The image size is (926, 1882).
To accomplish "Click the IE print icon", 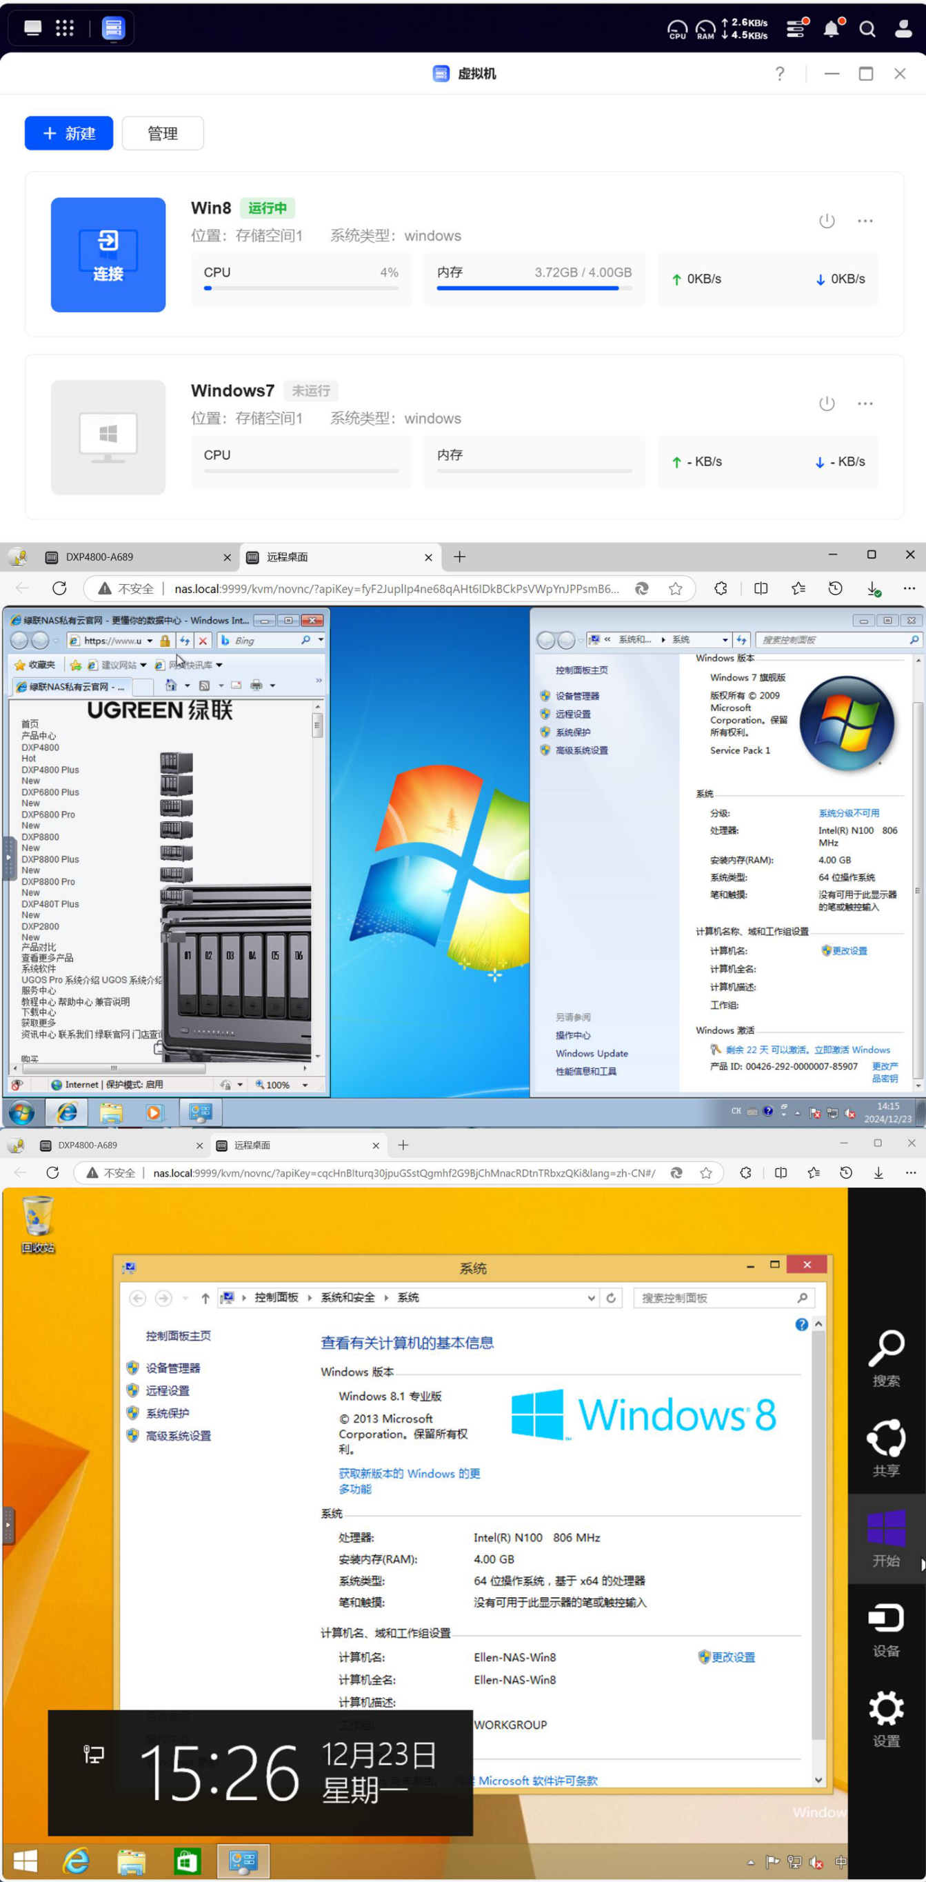I will tap(256, 685).
